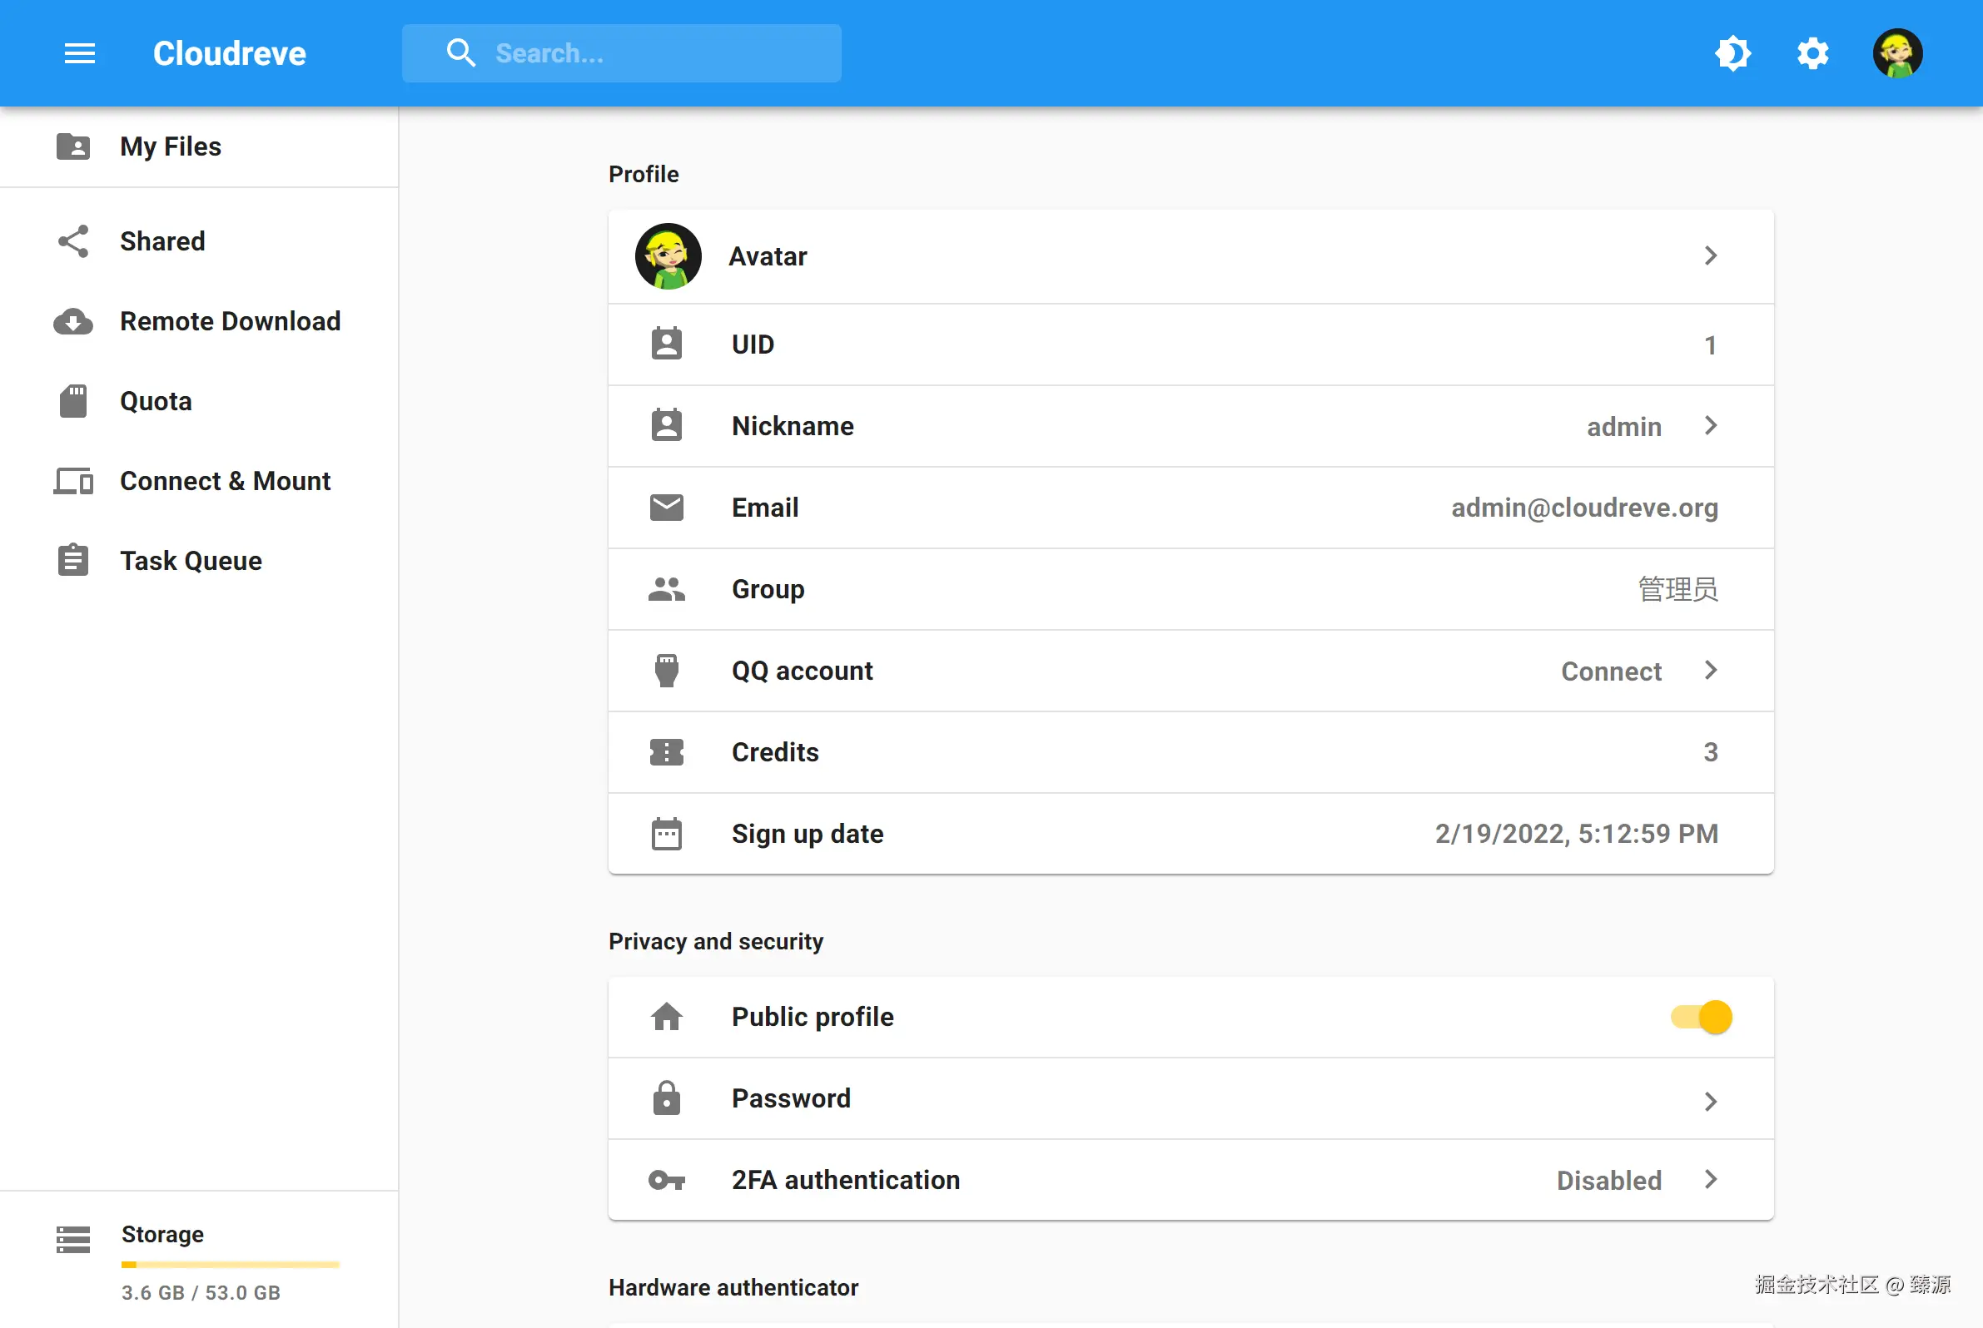
Task: Click the Storage label in sidebar
Action: coord(162,1234)
